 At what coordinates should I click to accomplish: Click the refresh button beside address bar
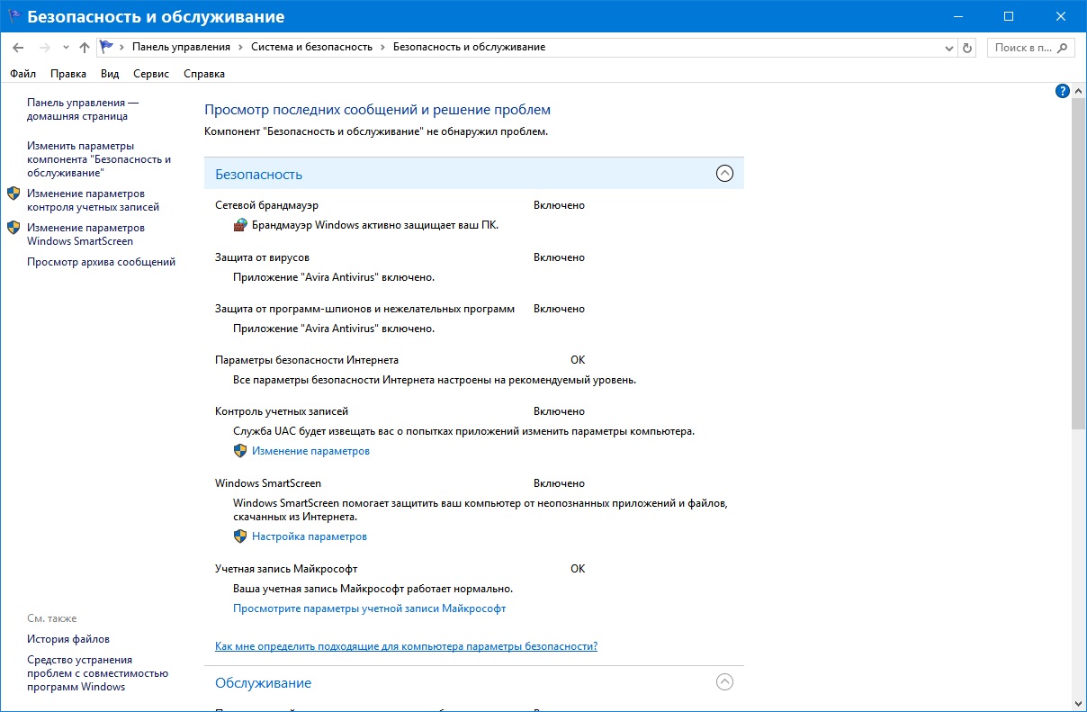tap(967, 47)
